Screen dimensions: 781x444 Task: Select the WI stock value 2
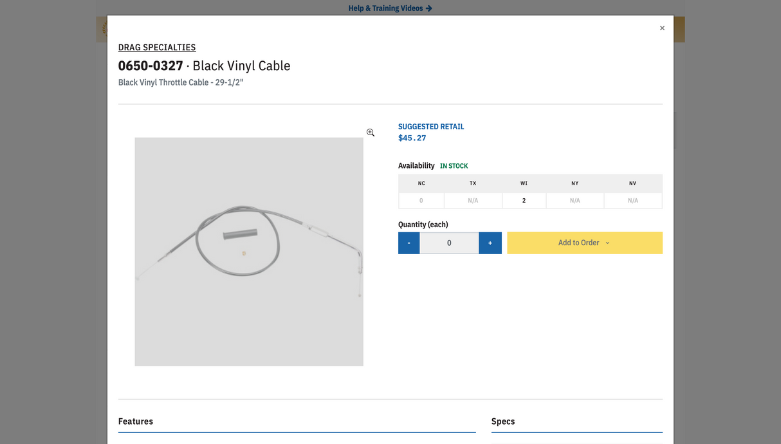point(524,201)
